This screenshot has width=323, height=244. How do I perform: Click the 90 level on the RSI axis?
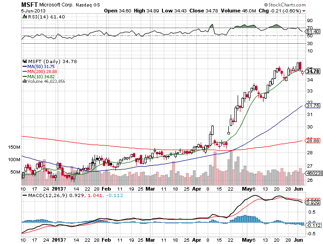coord(310,20)
